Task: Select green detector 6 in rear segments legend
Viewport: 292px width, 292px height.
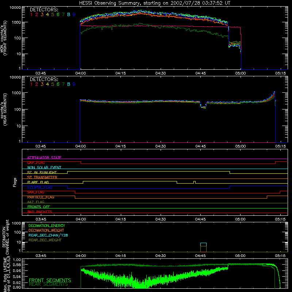Action: [x=58, y=84]
